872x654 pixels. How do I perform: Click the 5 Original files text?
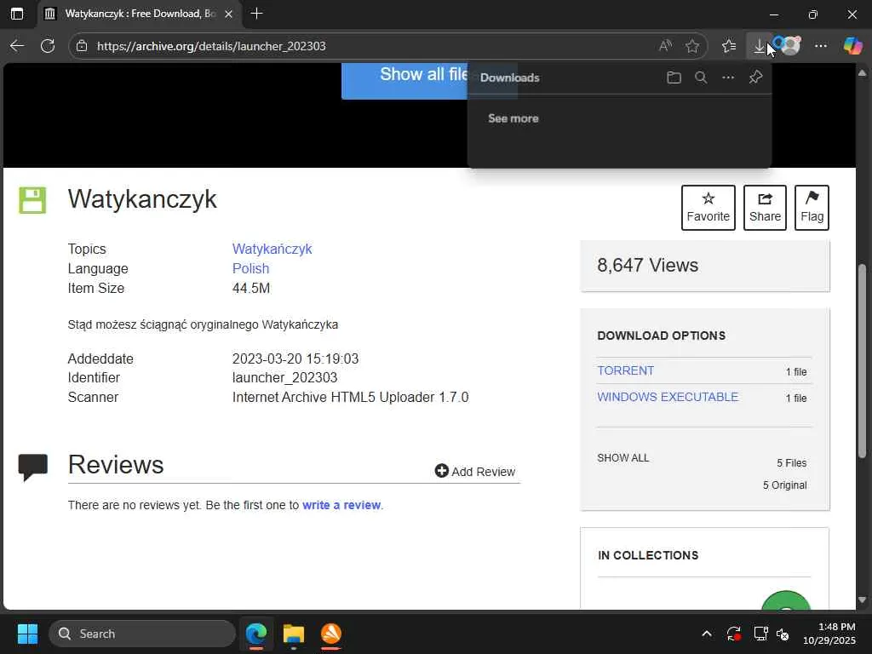tap(784, 485)
